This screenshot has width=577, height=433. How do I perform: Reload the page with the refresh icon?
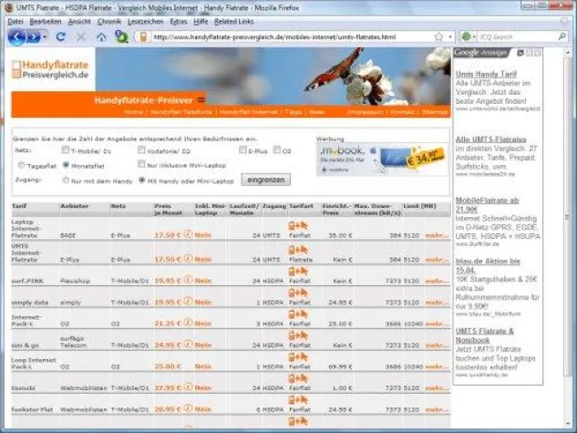(61, 37)
